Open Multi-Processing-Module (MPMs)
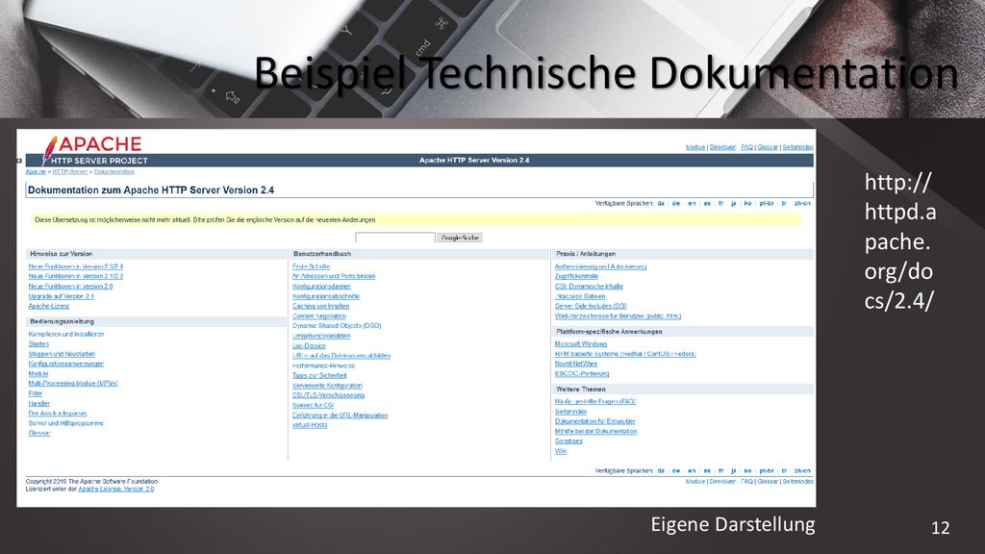This screenshot has height=554, width=985. click(x=73, y=383)
